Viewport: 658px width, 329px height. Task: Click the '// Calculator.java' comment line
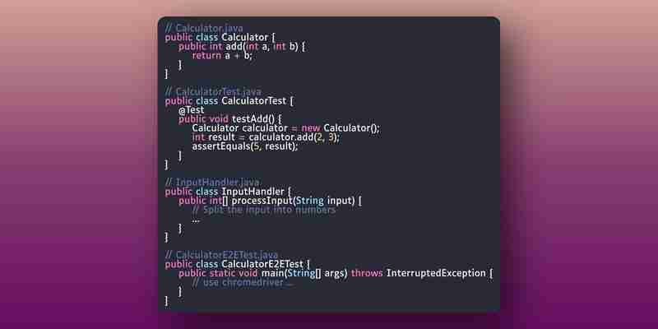pos(204,29)
